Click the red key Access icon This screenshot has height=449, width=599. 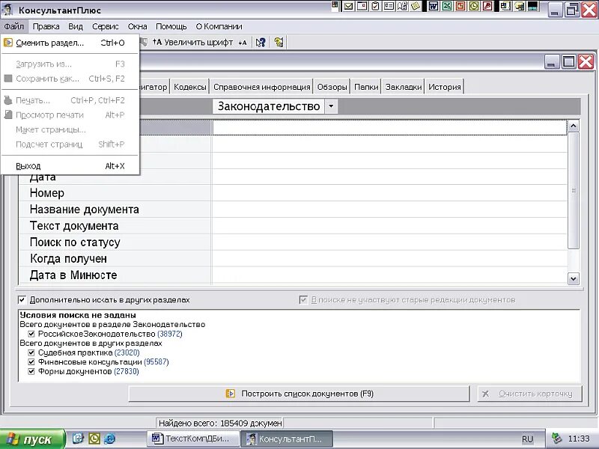487,6
